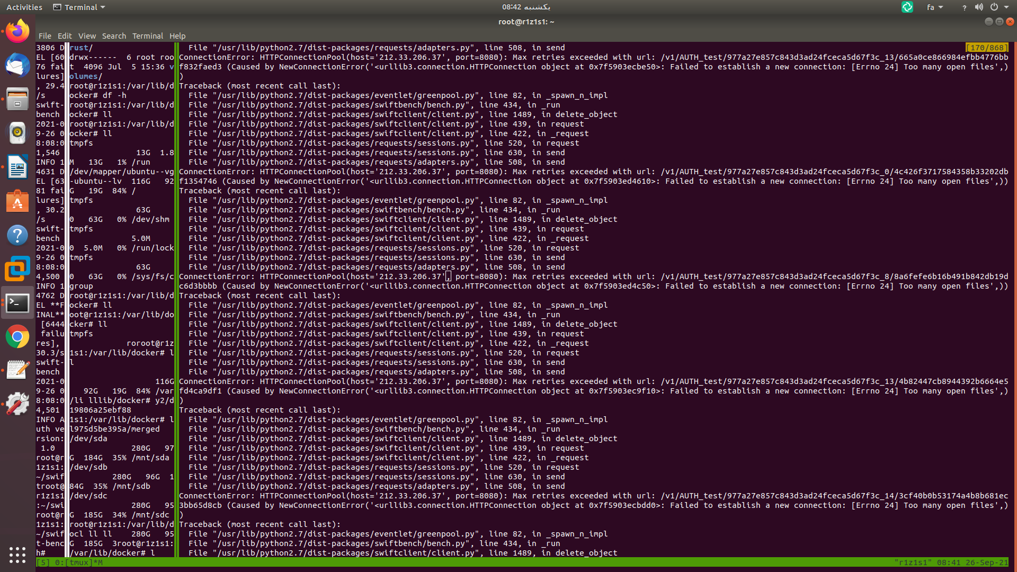Open Rhythmbox music player icon
The image size is (1017, 572).
17,133
